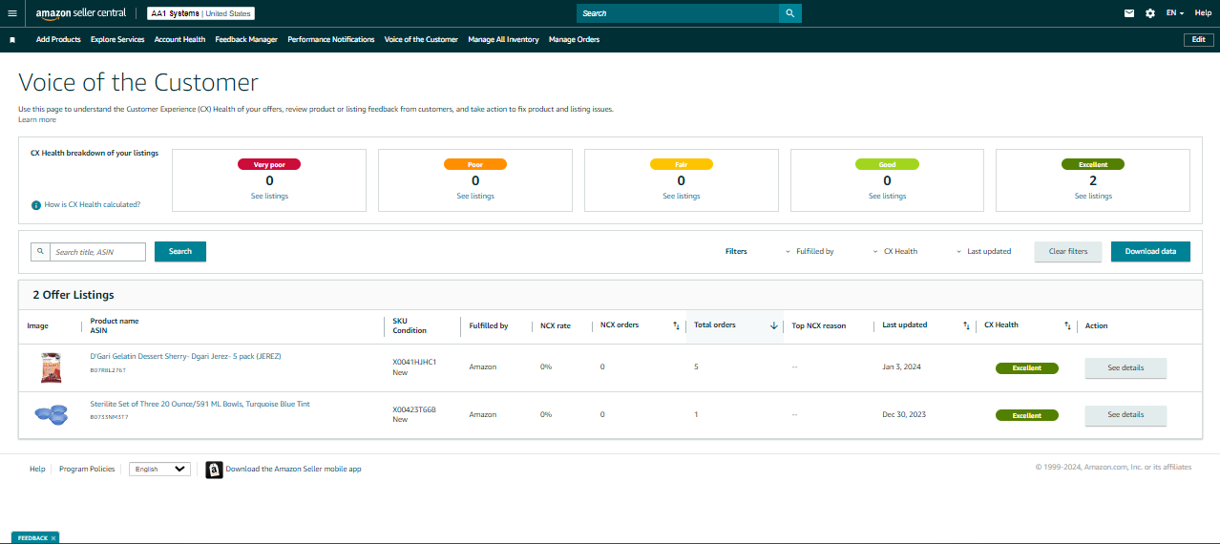1220x544 pixels.
Task: Click the SKU X00423T66B text
Action: [x=414, y=410]
